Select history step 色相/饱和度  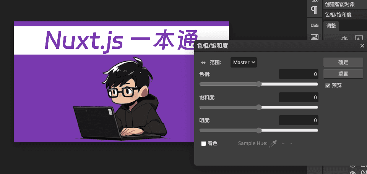point(344,15)
